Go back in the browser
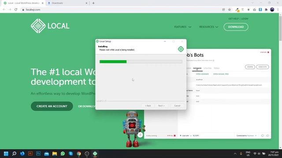This screenshot has width=282, height=158. [x=4, y=10]
